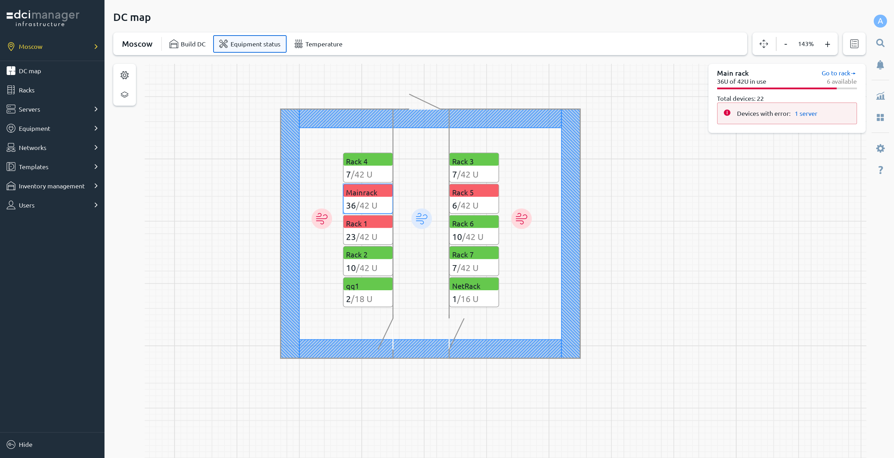Click the 1 server error link
Screen dimensions: 894x458
point(806,114)
